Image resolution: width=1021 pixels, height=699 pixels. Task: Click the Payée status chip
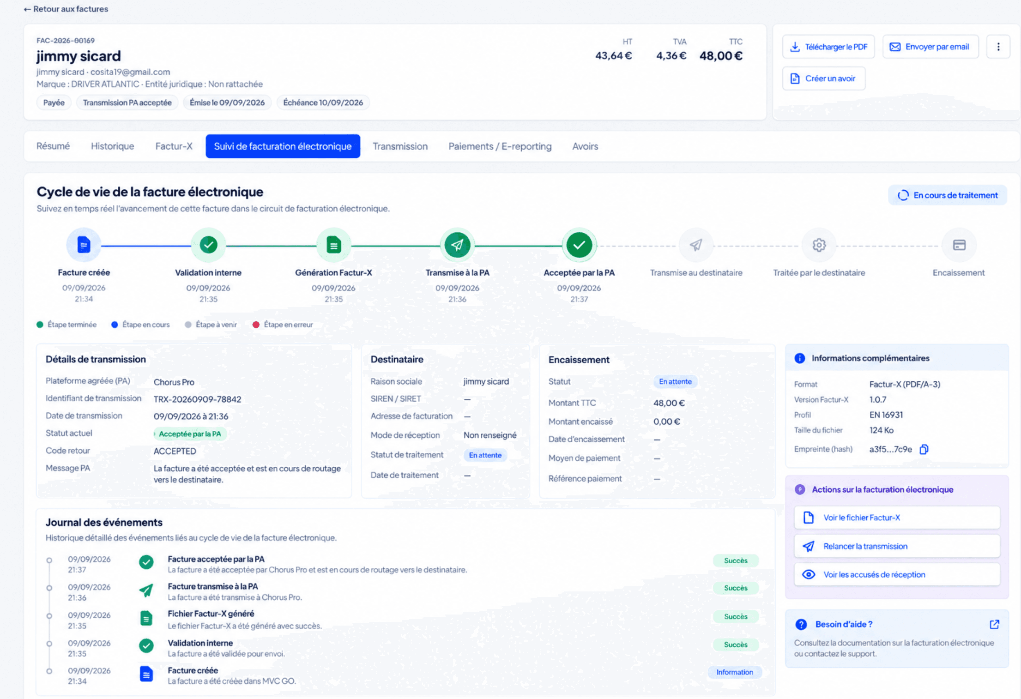coord(54,102)
